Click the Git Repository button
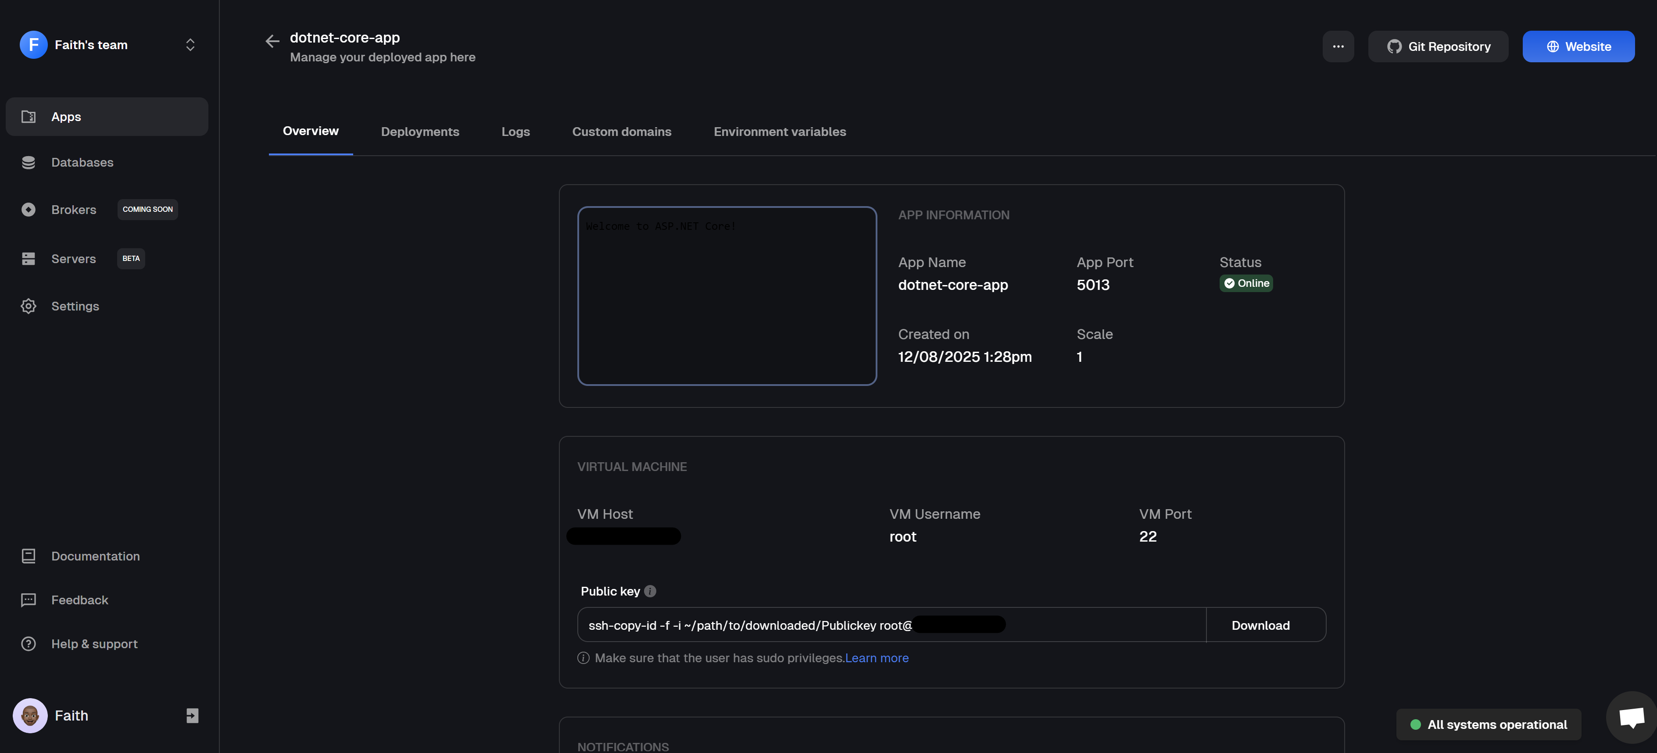Image resolution: width=1657 pixels, height=753 pixels. [x=1438, y=46]
